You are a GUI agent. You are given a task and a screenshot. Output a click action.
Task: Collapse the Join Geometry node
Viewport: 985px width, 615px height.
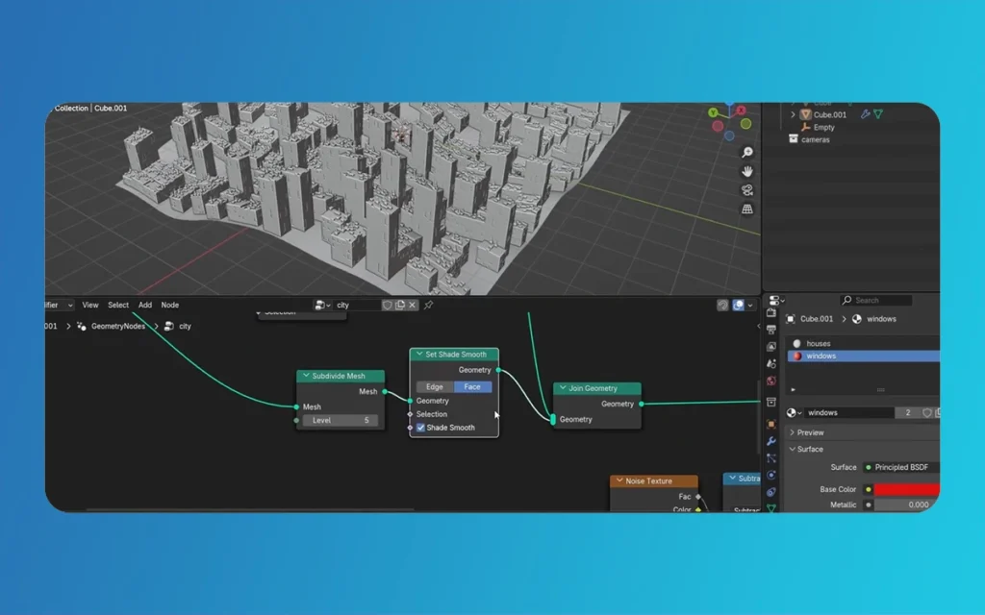click(x=563, y=388)
